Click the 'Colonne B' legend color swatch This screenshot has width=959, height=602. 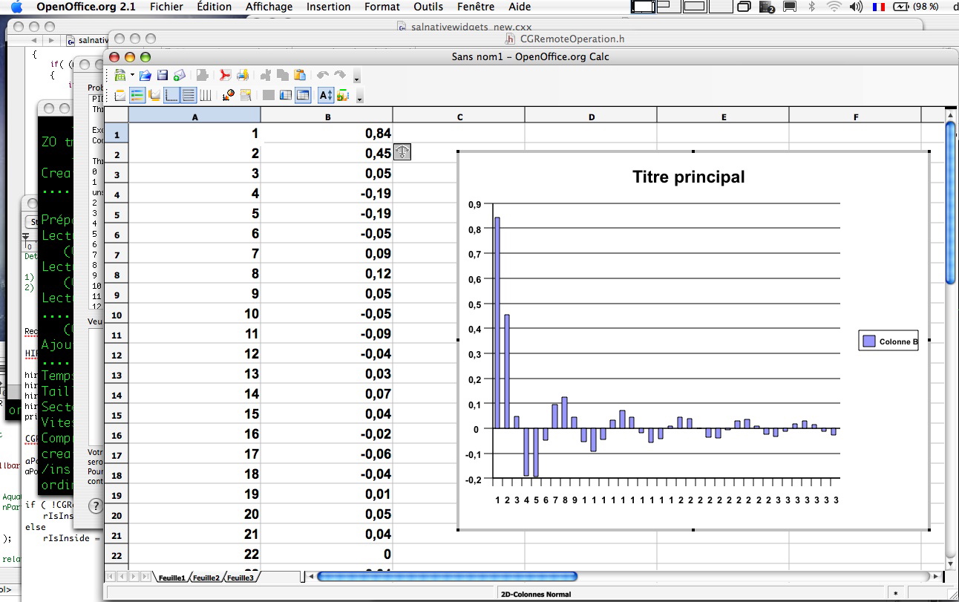tap(869, 341)
